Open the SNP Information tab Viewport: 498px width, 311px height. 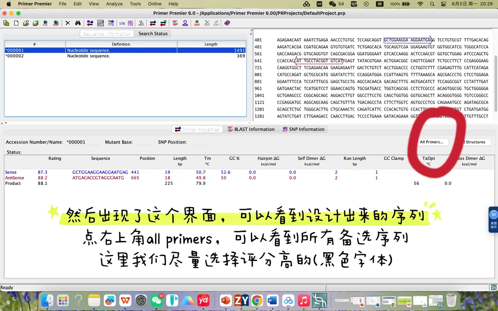pyautogui.click(x=303, y=129)
